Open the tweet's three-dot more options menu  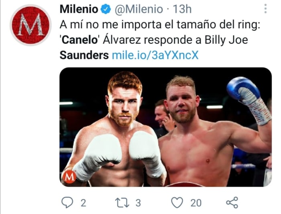pos(265,9)
